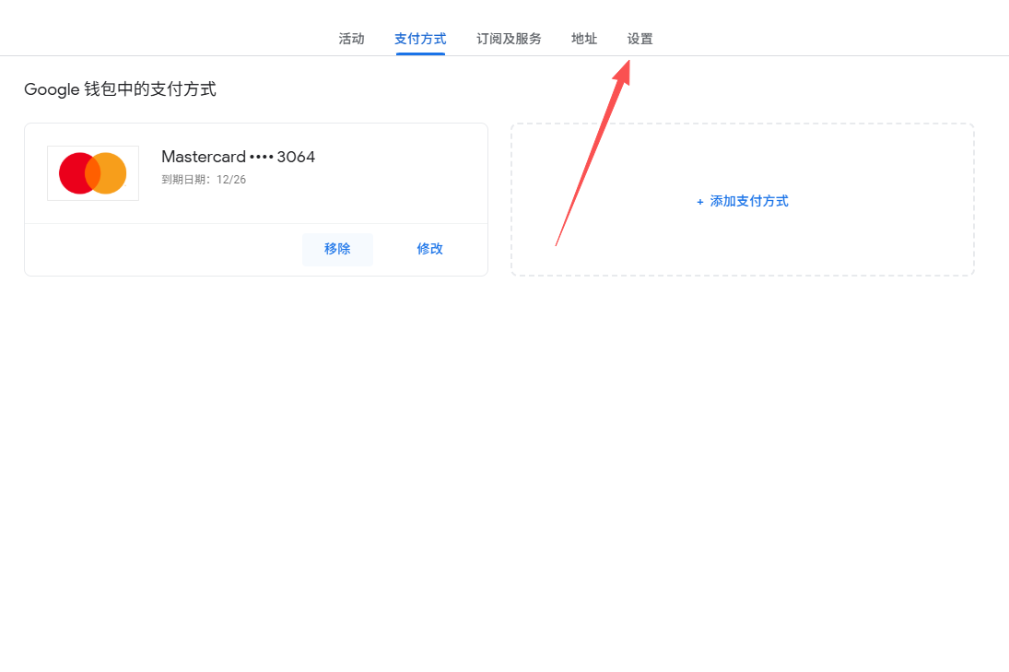
Task: Click the red arrow's tip annotation
Action: (627, 65)
